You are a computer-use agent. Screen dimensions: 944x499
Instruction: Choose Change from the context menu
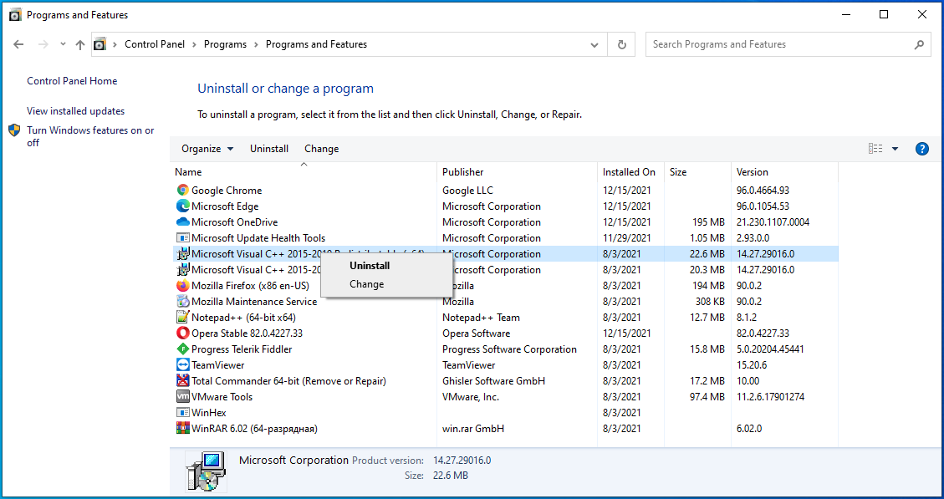366,284
